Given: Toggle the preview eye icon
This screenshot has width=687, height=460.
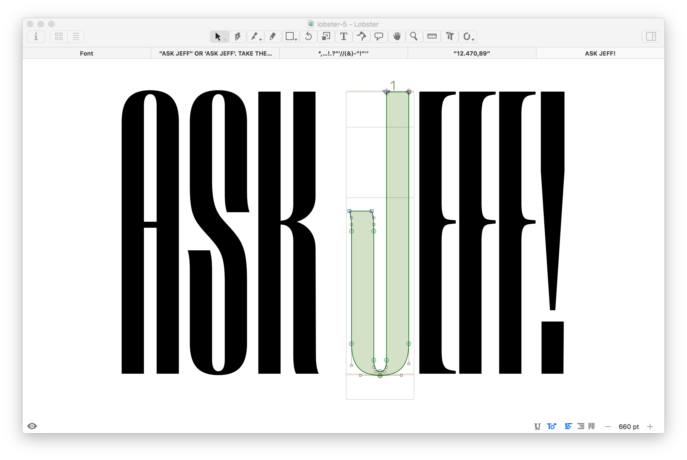Looking at the screenshot, I should 32,426.
